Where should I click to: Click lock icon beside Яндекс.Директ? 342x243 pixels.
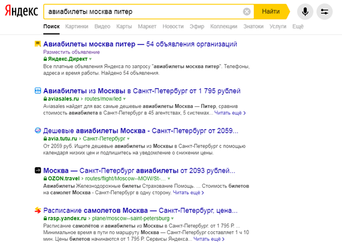point(45,59)
